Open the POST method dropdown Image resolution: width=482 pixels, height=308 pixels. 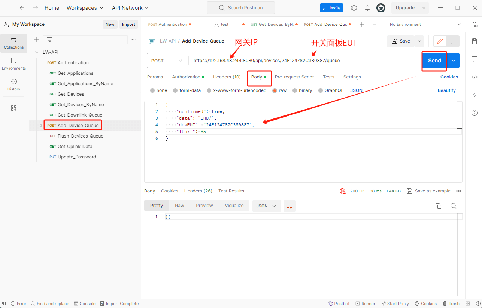(x=167, y=61)
